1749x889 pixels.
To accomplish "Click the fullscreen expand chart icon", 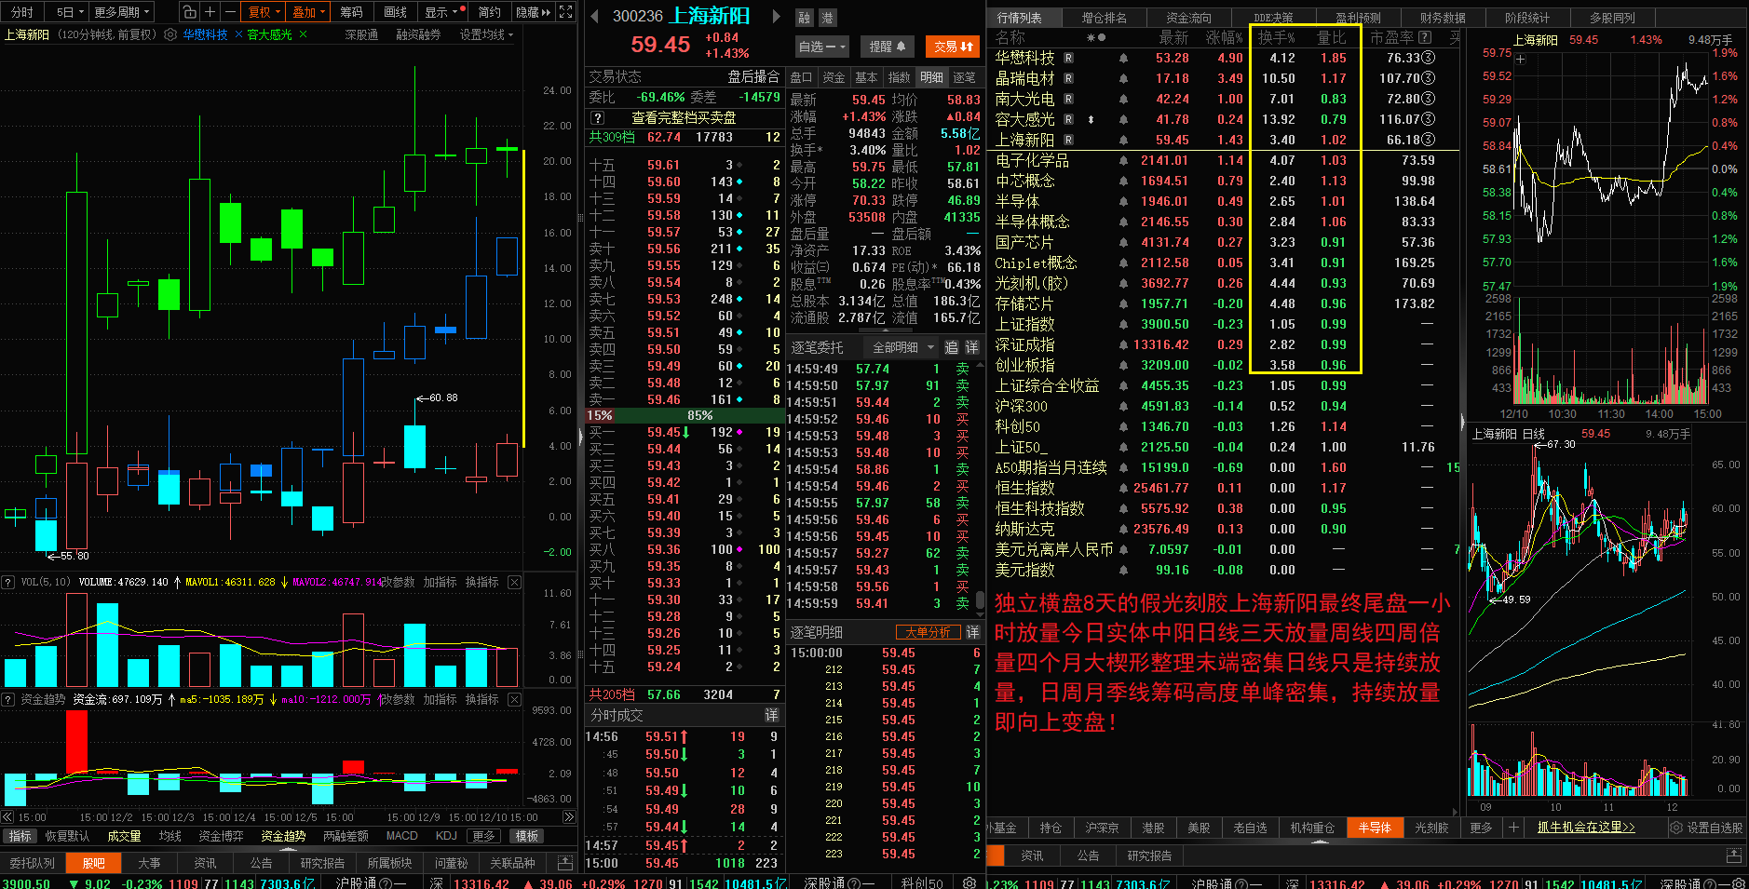I will (x=565, y=12).
